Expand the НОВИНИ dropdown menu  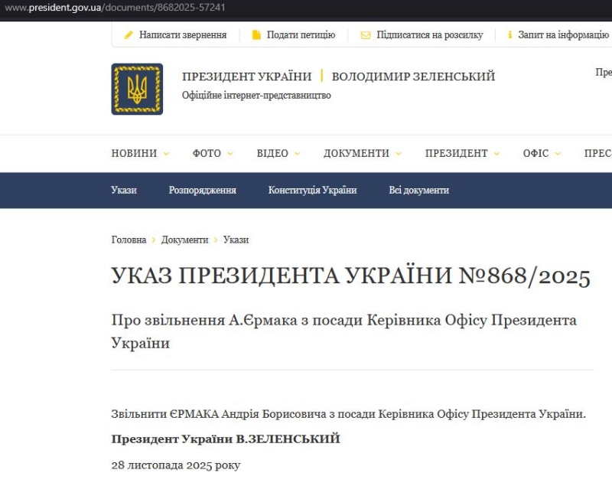[140, 153]
